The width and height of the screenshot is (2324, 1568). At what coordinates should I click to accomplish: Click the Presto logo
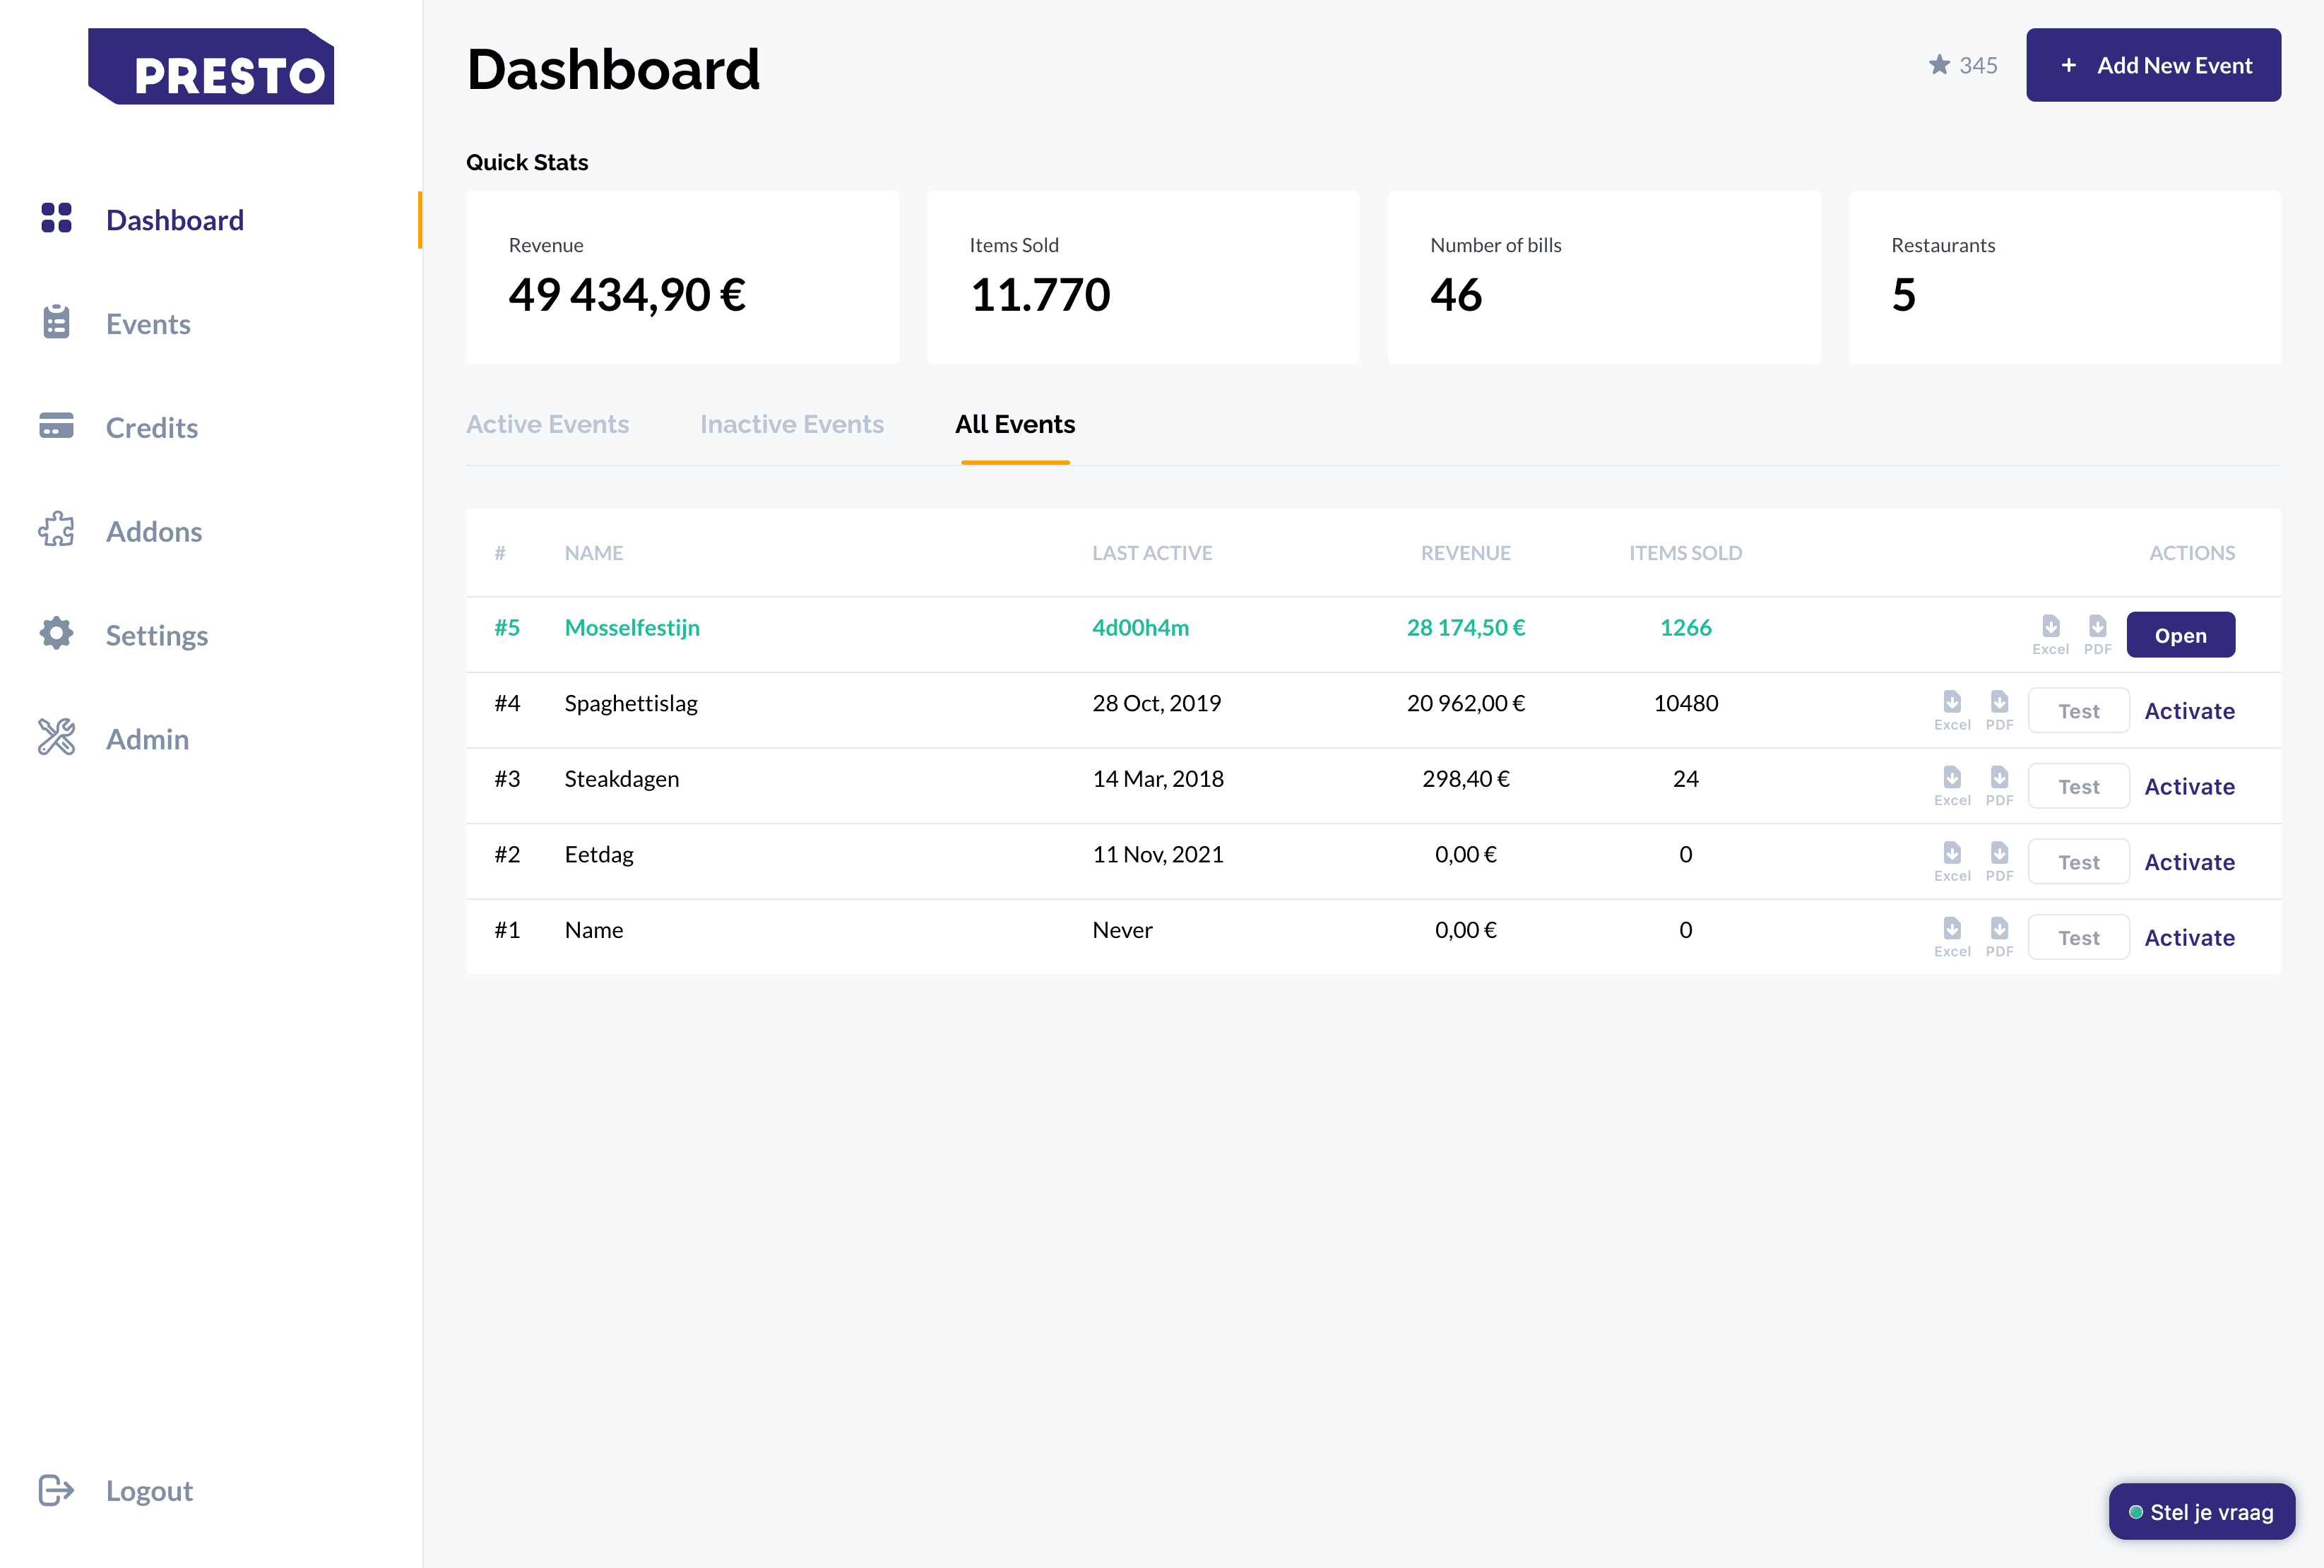211,66
